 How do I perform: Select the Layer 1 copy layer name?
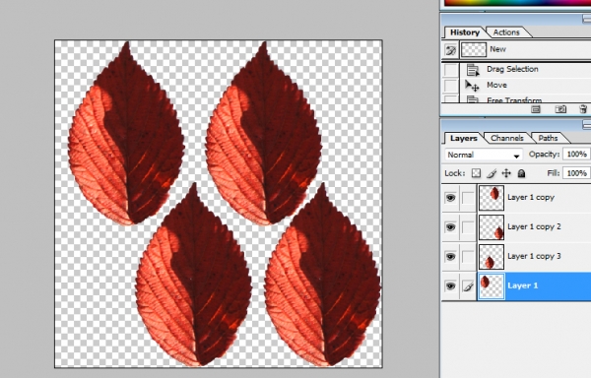531,197
